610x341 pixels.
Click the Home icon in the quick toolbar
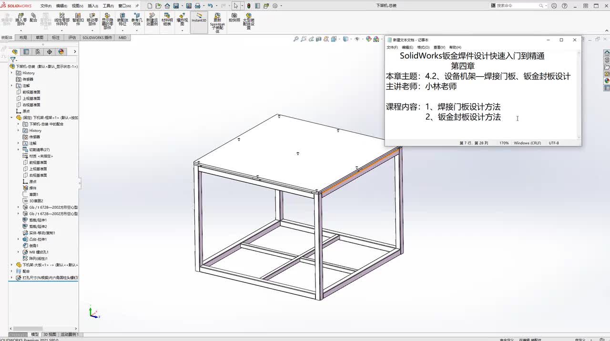(x=167, y=6)
